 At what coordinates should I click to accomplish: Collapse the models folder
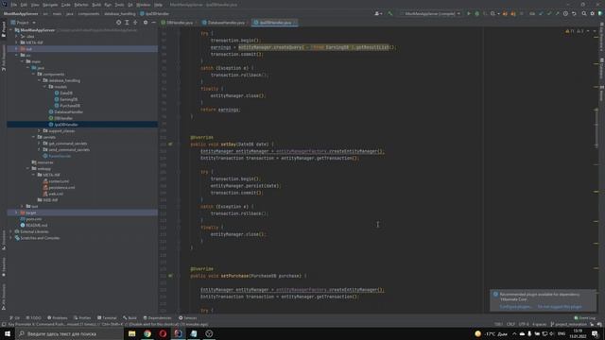(x=44, y=87)
